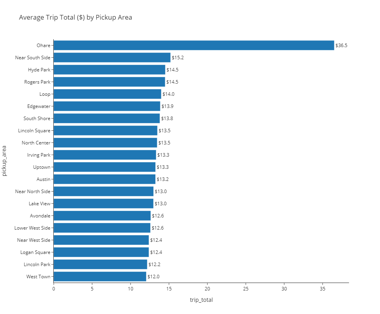Screen dimensions: 380x314
Task: Click the 25 tick on x-axis
Action: coord(245,289)
